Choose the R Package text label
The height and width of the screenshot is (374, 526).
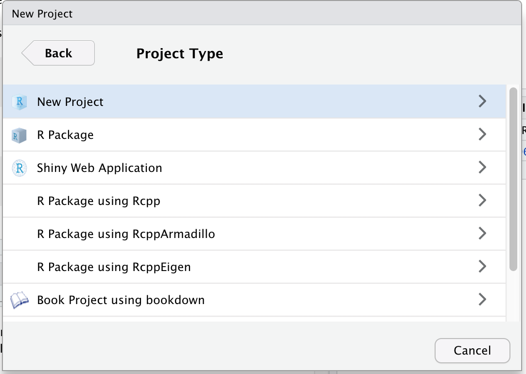66,135
